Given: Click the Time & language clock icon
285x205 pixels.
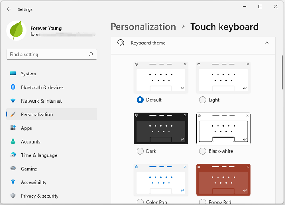Looking at the screenshot, I should [13, 155].
